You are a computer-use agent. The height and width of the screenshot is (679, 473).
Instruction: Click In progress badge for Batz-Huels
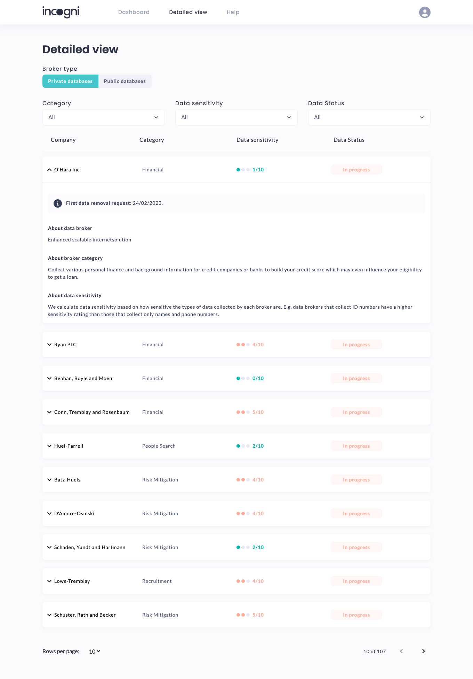[356, 480]
